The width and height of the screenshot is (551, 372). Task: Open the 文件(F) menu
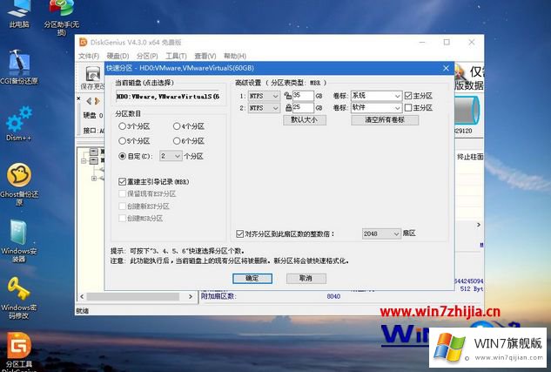[x=89, y=56]
